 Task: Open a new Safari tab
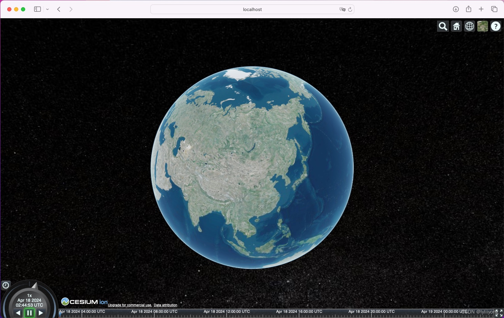(481, 9)
